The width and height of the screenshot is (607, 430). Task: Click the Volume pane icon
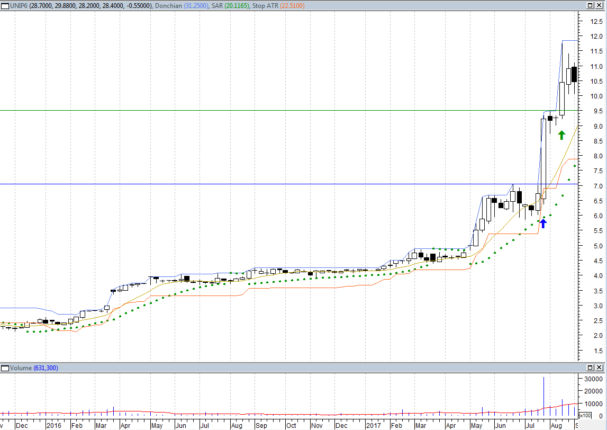coord(5,368)
